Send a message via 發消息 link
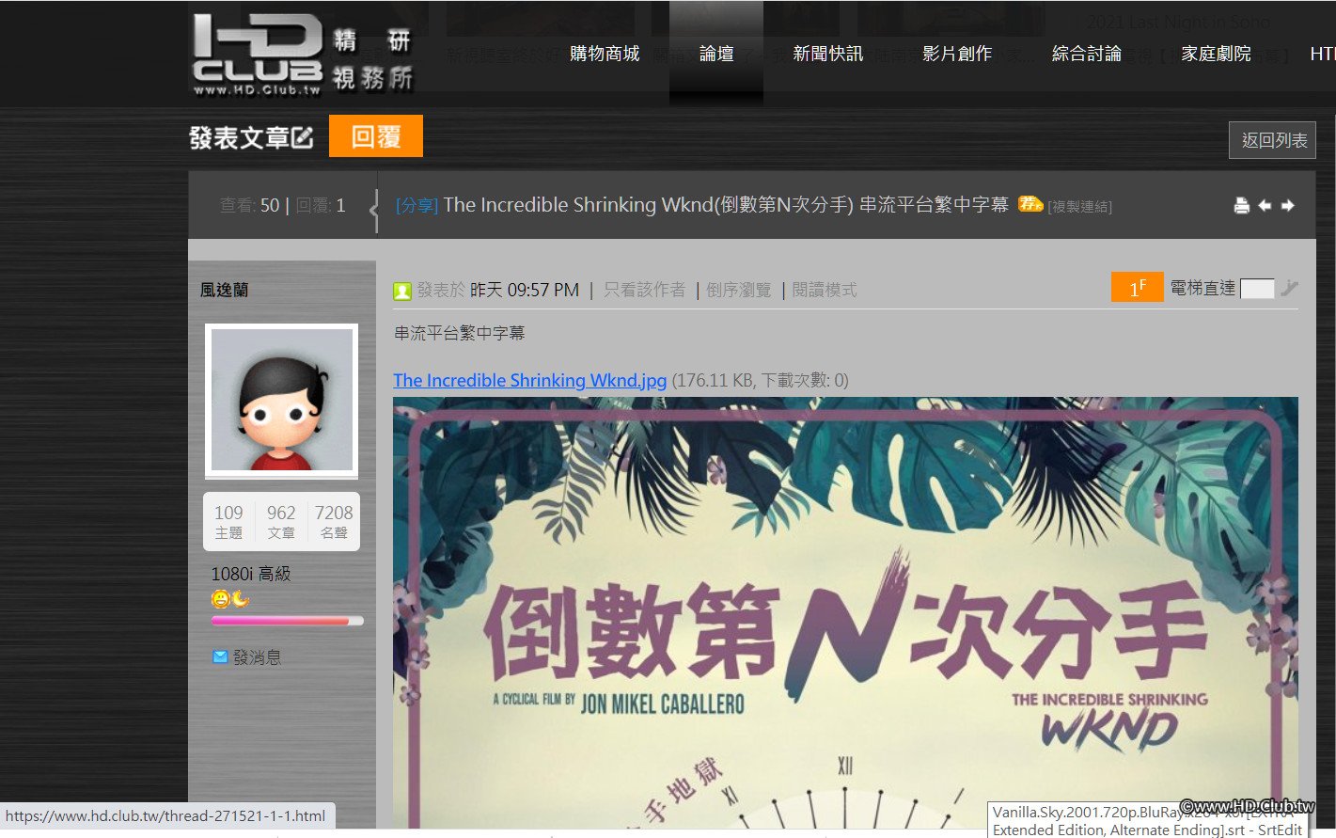 (257, 657)
